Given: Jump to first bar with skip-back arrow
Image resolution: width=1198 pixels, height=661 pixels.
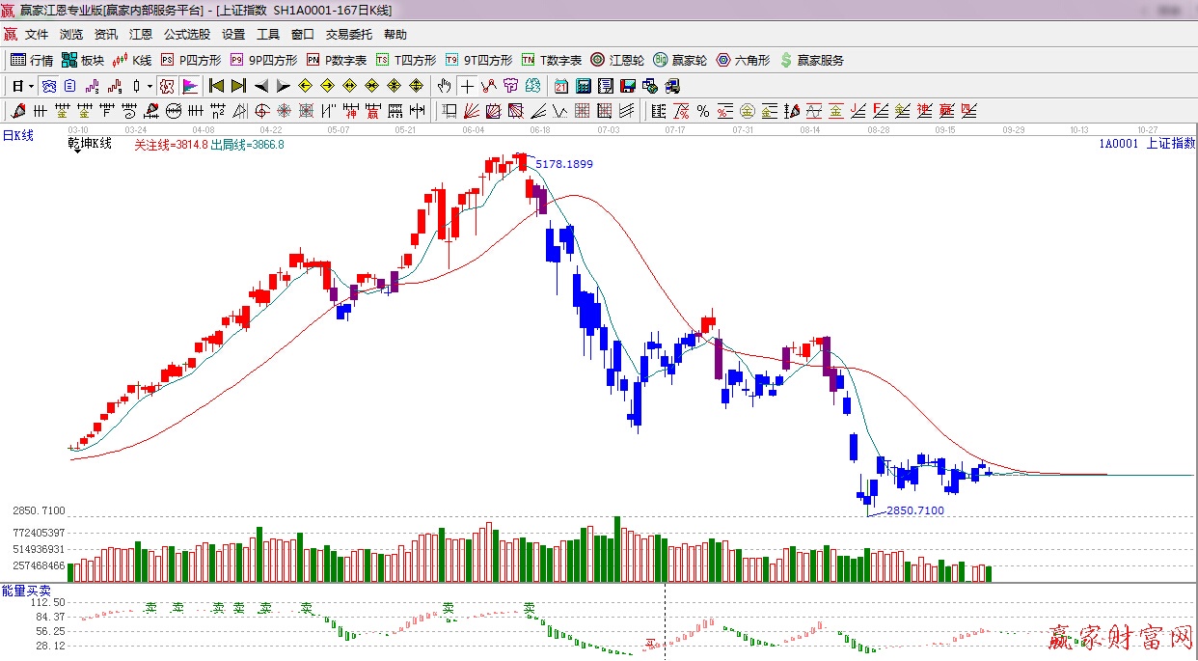Looking at the screenshot, I should coord(216,86).
